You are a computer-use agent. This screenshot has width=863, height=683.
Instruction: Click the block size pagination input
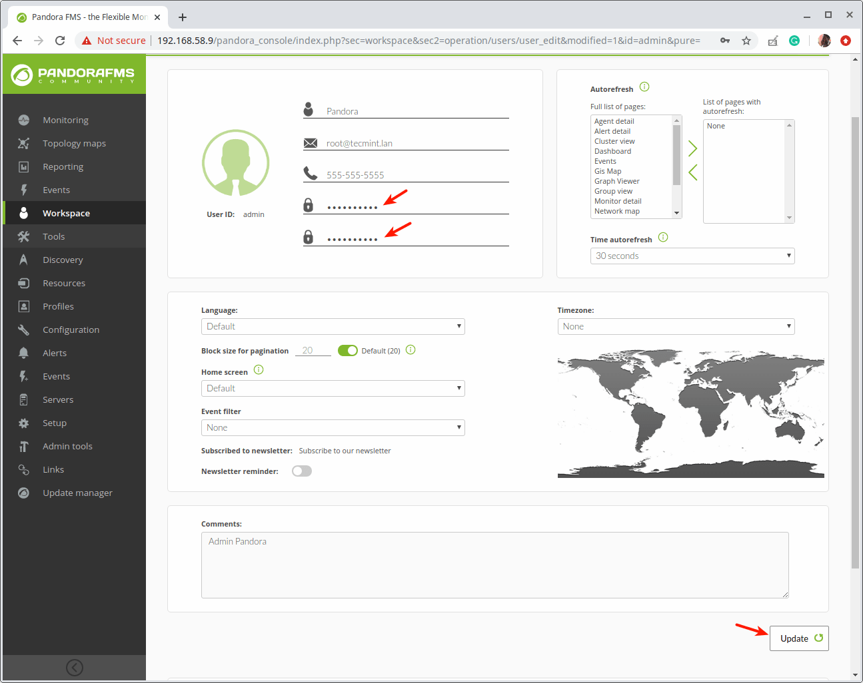tap(313, 350)
